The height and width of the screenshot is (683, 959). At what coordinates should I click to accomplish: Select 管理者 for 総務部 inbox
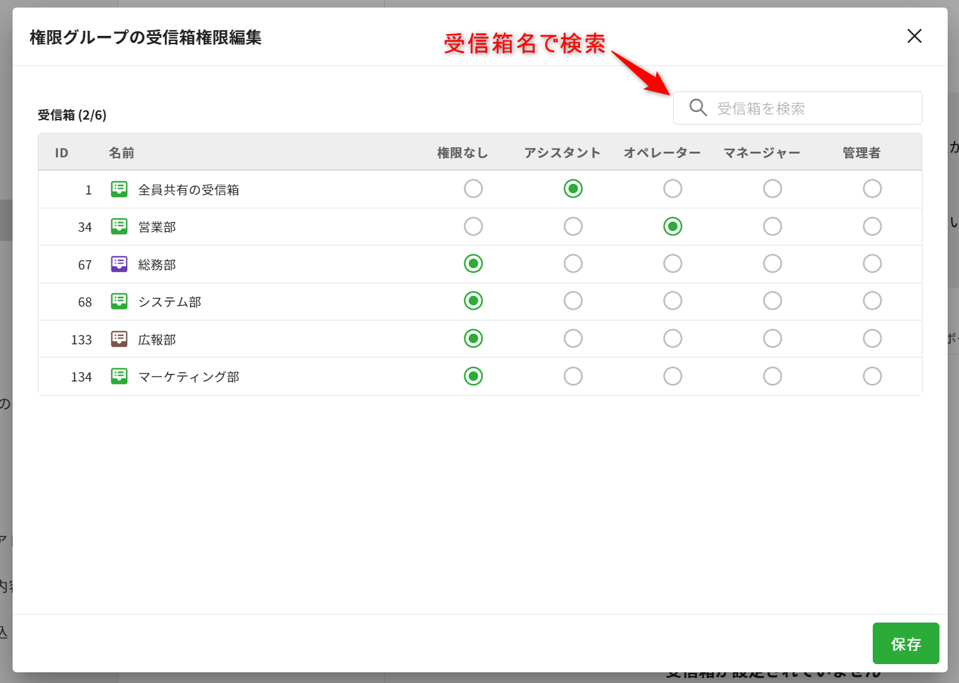pyautogui.click(x=872, y=264)
